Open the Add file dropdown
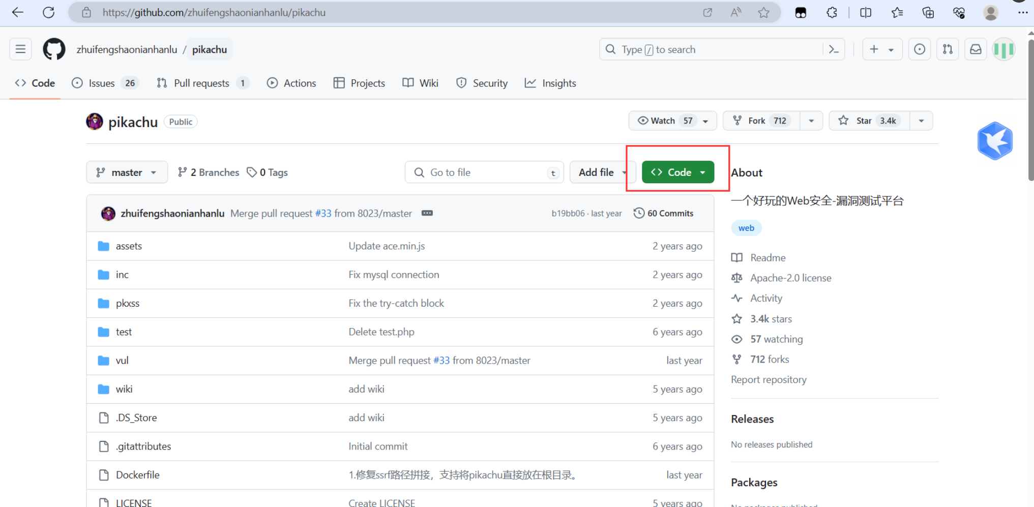 603,172
